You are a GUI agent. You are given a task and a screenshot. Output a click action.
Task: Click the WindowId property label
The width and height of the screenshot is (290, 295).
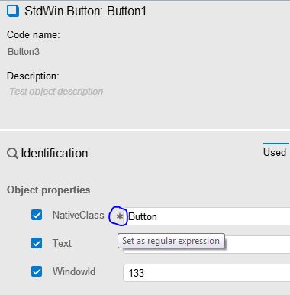(74, 271)
